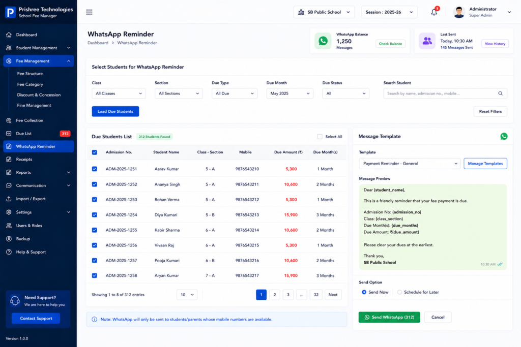Click the Settings gear sidebar icon
This screenshot has height=347, width=521.
click(9, 212)
